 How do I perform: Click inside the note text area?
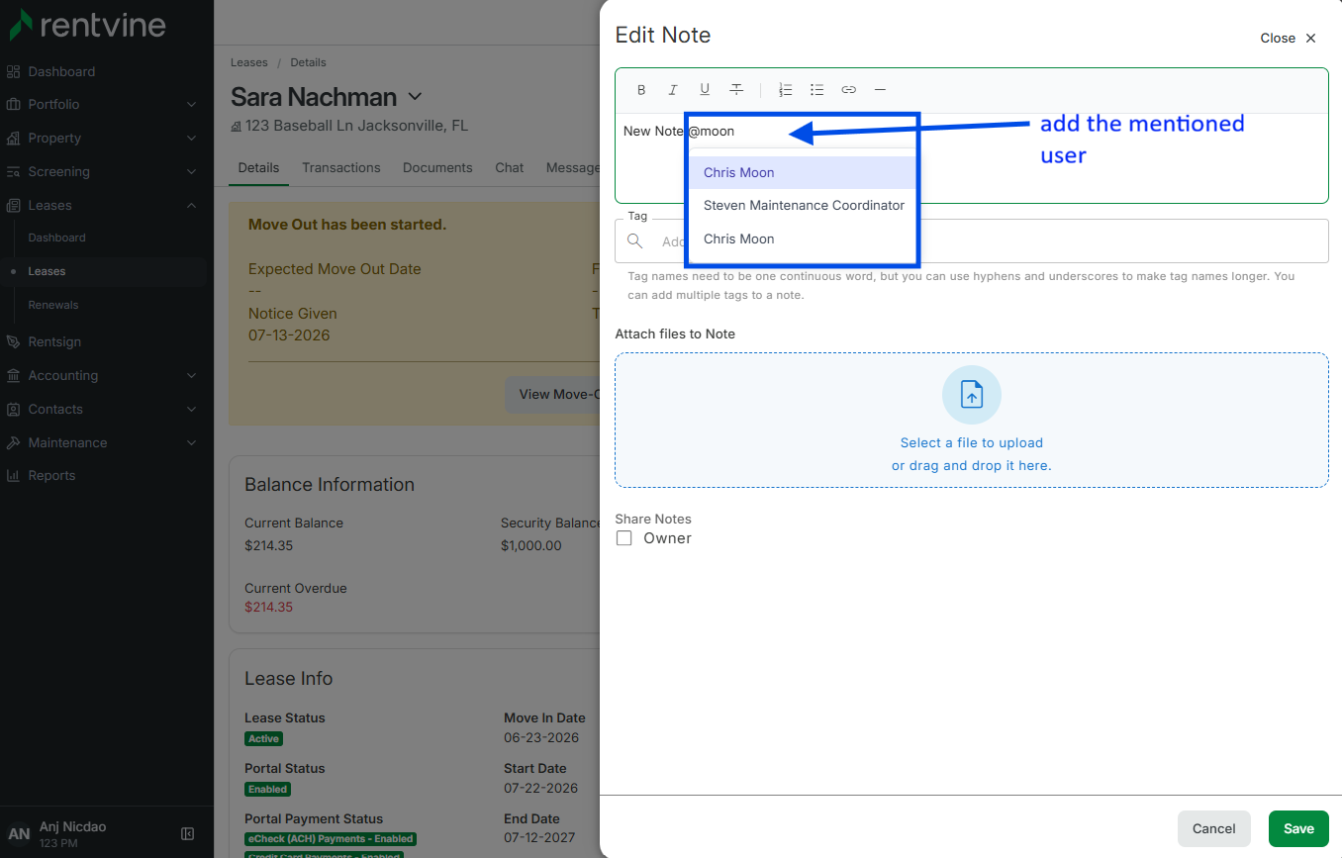[x=972, y=158]
